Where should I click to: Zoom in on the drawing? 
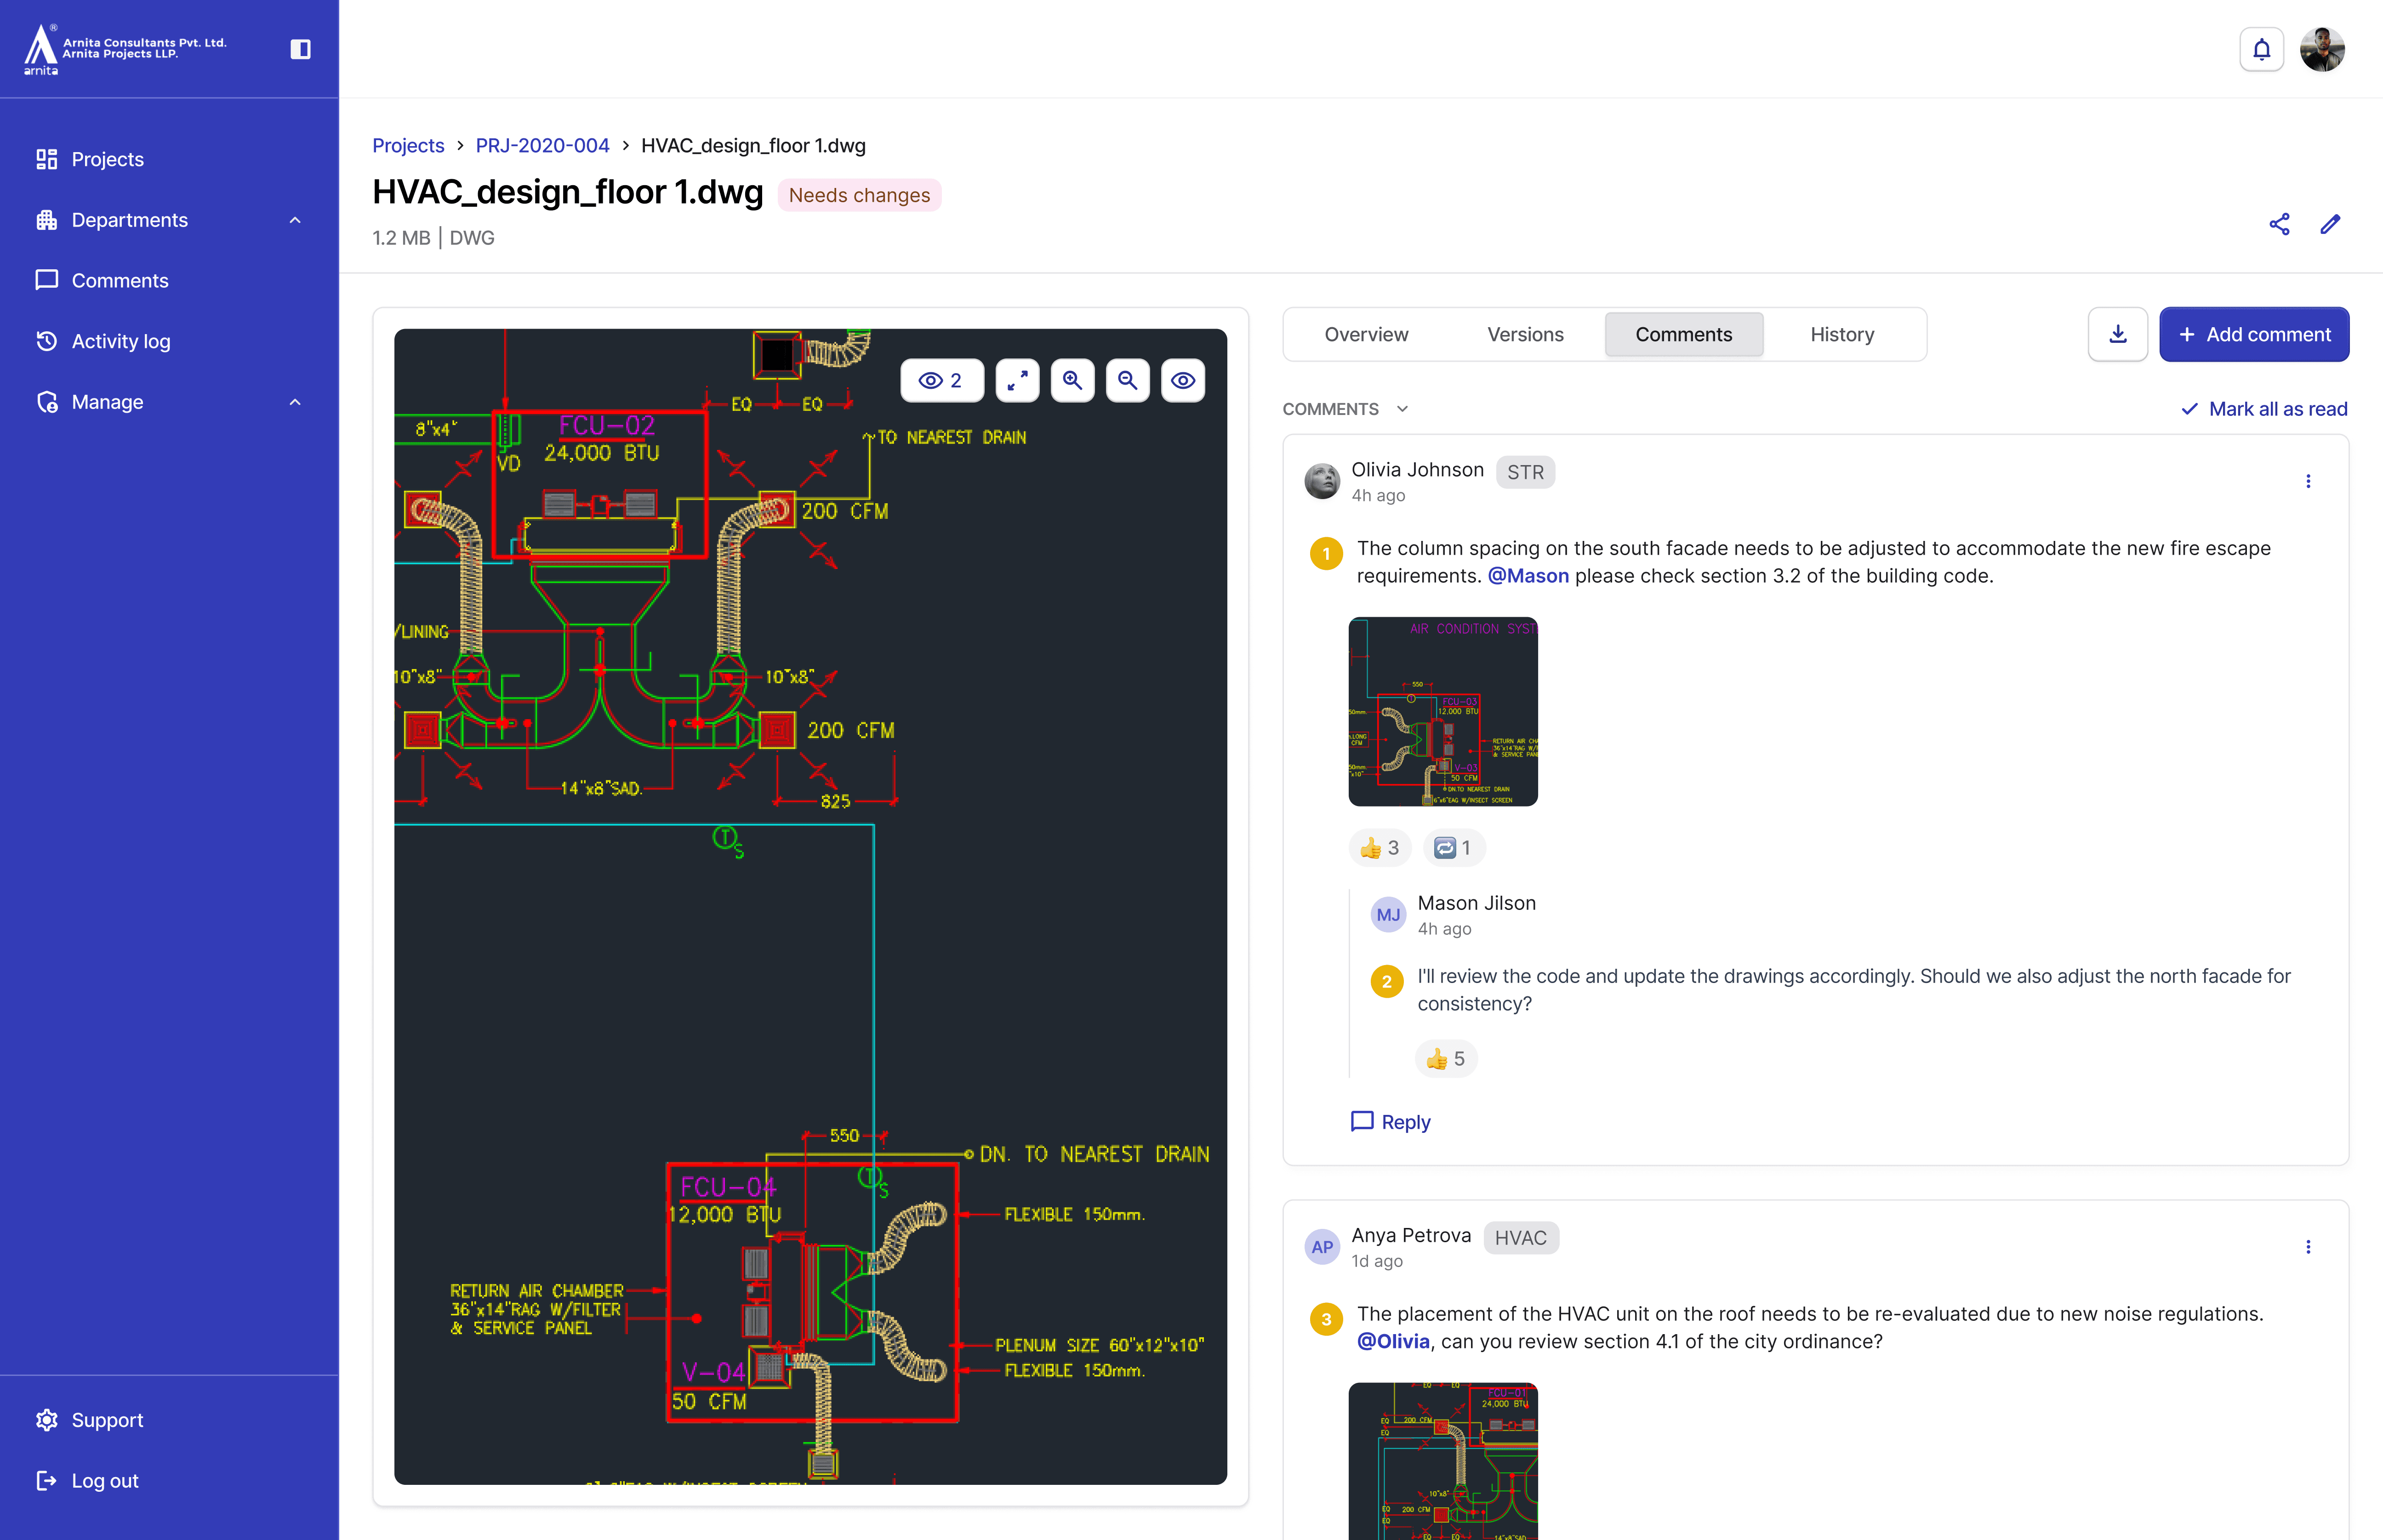[x=1072, y=380]
